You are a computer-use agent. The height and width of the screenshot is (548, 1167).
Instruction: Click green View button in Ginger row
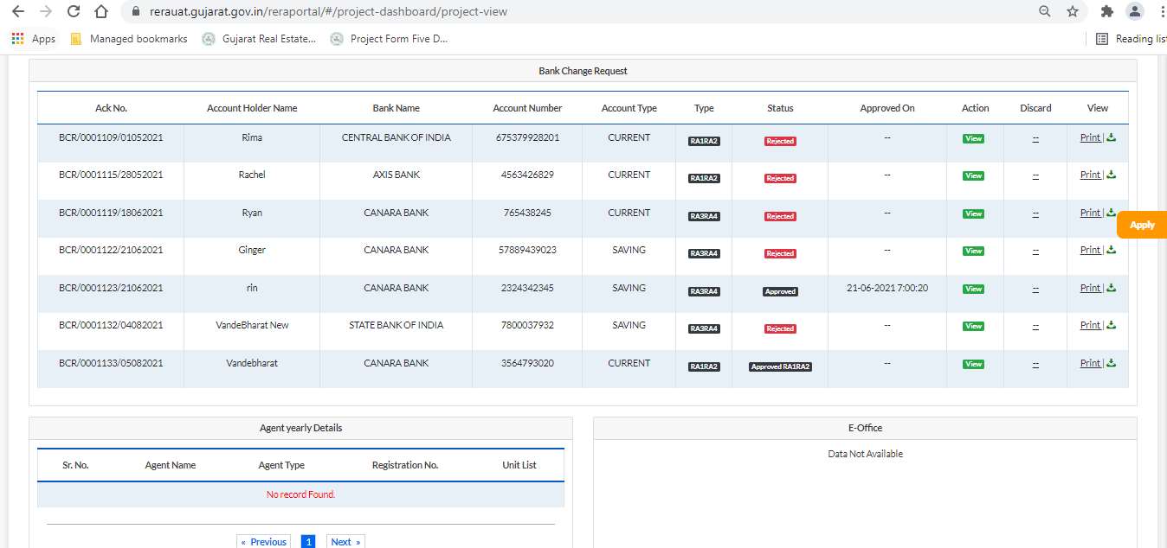tap(974, 251)
